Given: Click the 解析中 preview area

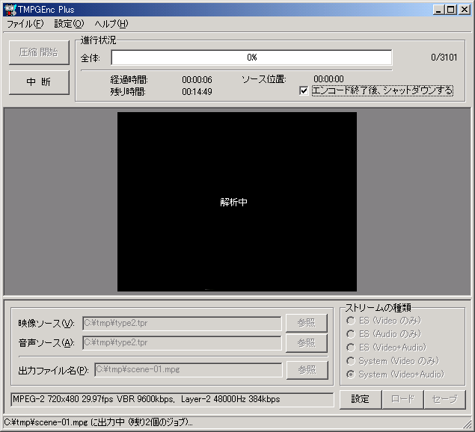Looking at the screenshot, I should [x=237, y=202].
